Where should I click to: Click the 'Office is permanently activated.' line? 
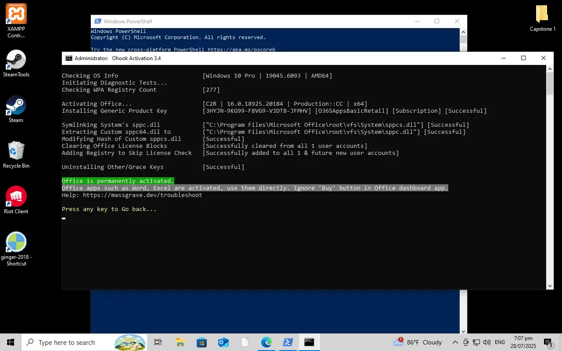(x=118, y=181)
